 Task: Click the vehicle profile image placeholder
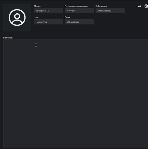[x=17, y=18]
